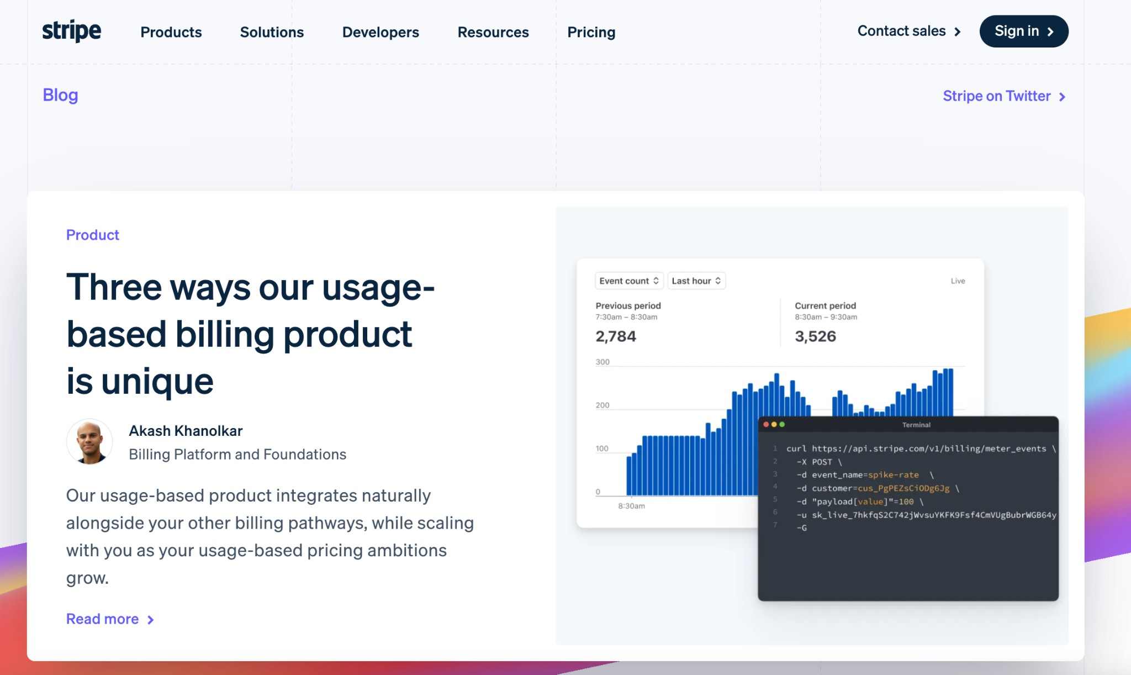Go to the Pricing page
This screenshot has height=675, width=1131.
(x=591, y=32)
